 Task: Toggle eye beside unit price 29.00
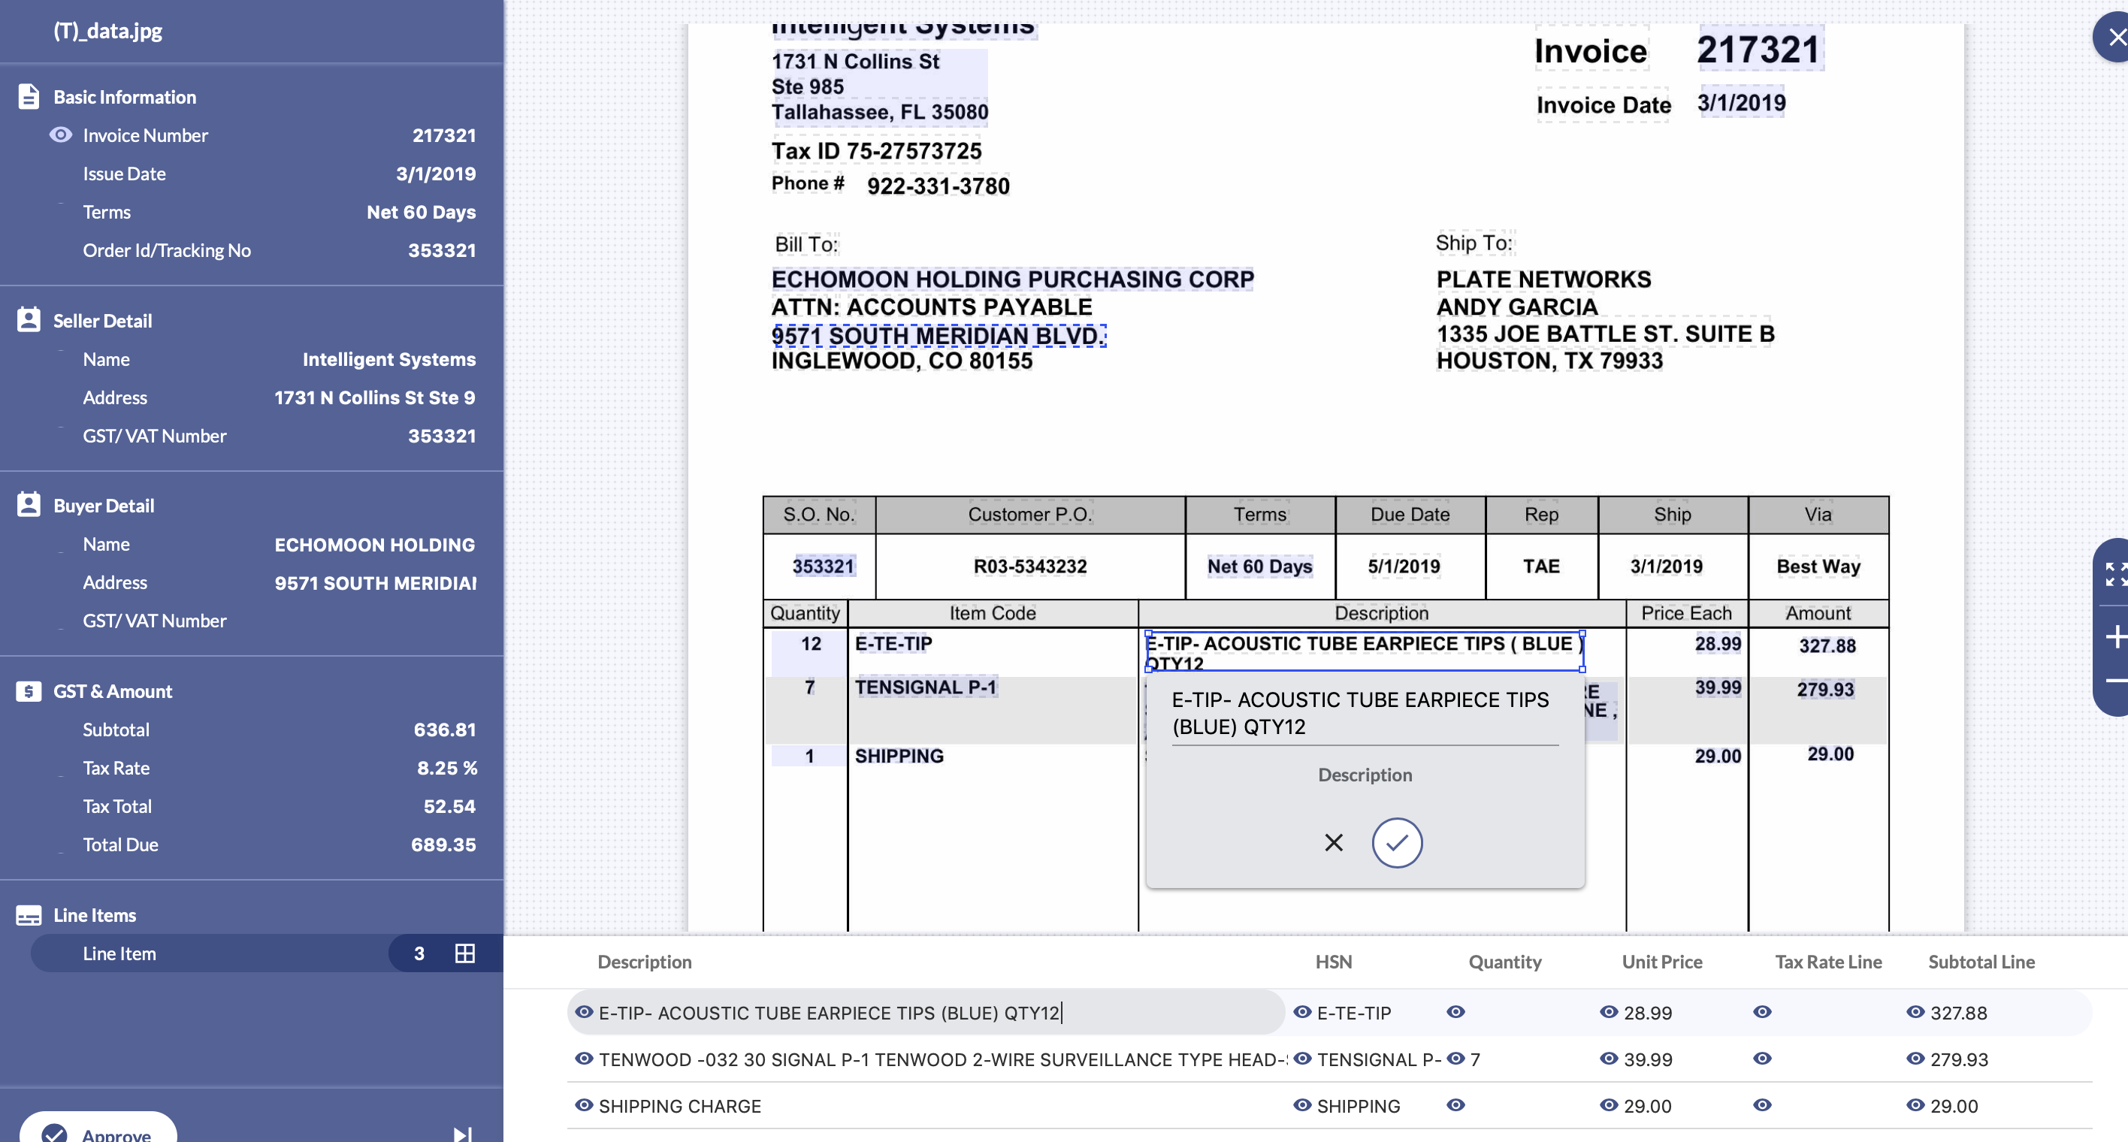(1610, 1105)
